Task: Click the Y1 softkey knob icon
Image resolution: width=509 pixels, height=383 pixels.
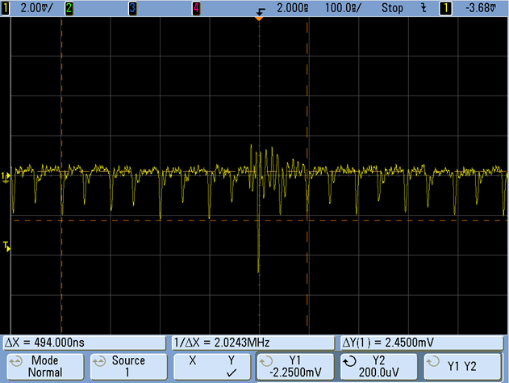Action: [266, 361]
